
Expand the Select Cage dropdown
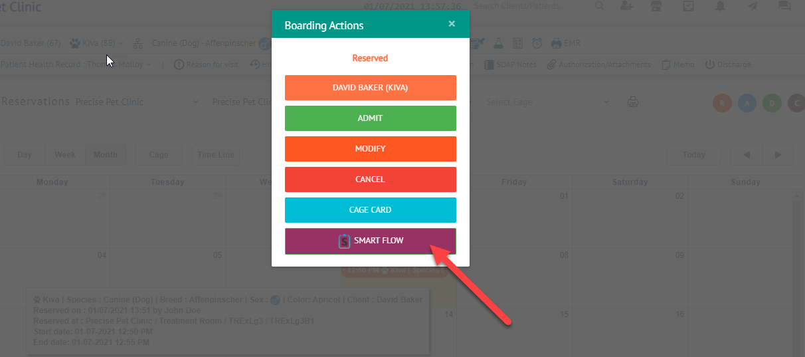coord(547,102)
